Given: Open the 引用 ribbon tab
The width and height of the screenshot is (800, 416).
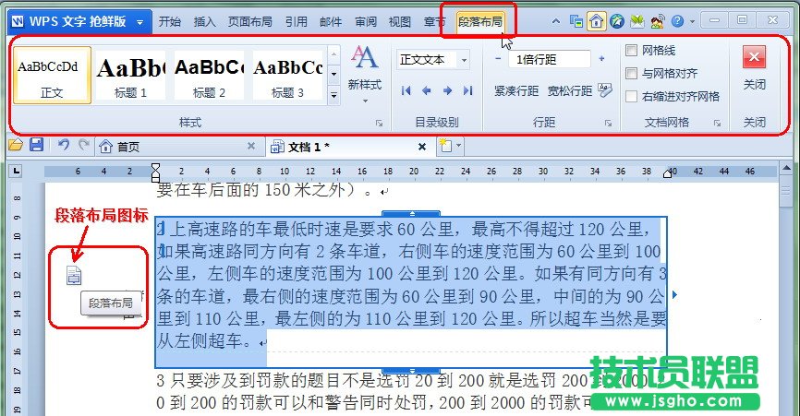Looking at the screenshot, I should tap(296, 22).
